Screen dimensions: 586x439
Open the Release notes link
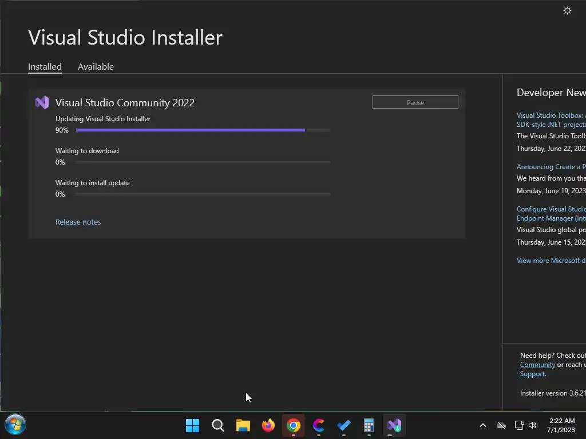click(78, 222)
